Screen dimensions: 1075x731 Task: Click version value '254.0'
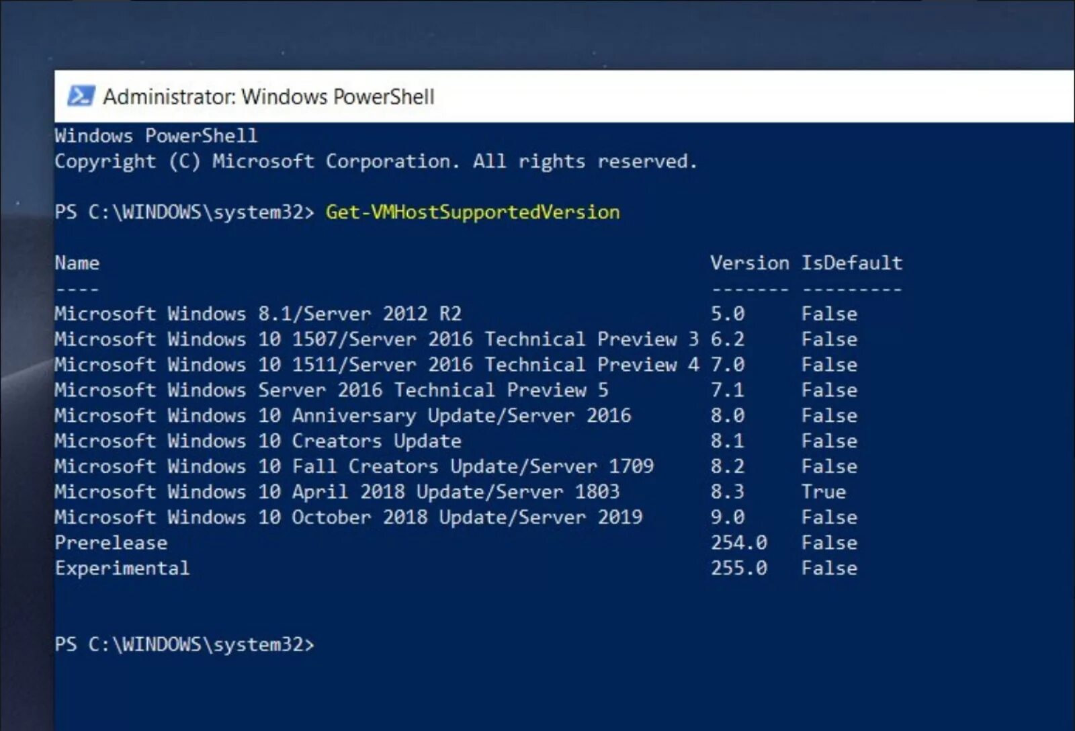coord(739,543)
